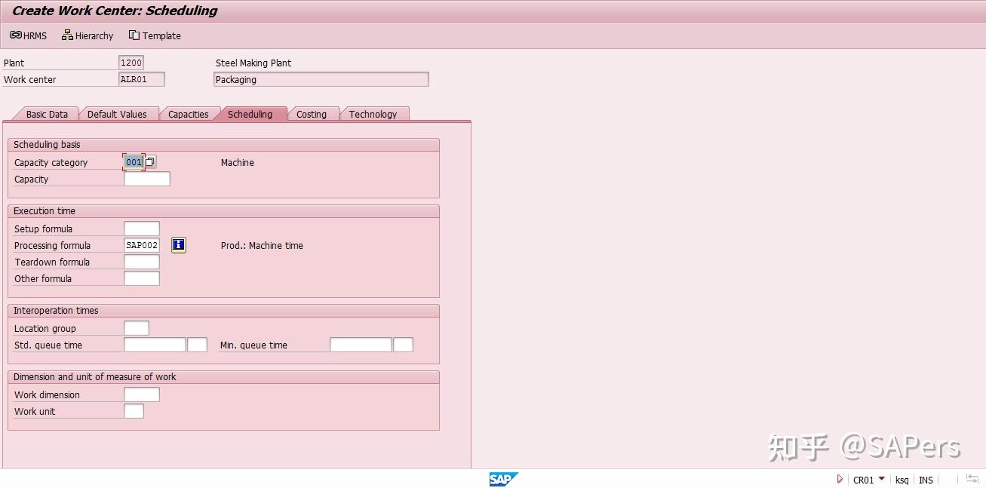Click the Min. queue time value field
Screen dimensions: 986x488
pyautogui.click(x=361, y=345)
